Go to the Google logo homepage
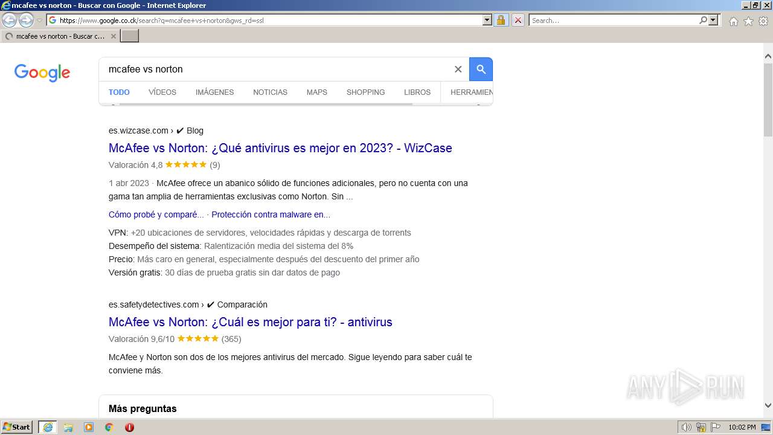773x435 pixels. pyautogui.click(x=42, y=72)
